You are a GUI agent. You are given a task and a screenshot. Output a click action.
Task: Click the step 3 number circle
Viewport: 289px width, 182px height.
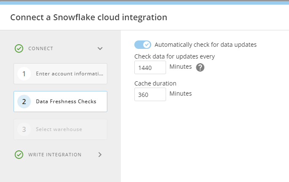[24, 129]
